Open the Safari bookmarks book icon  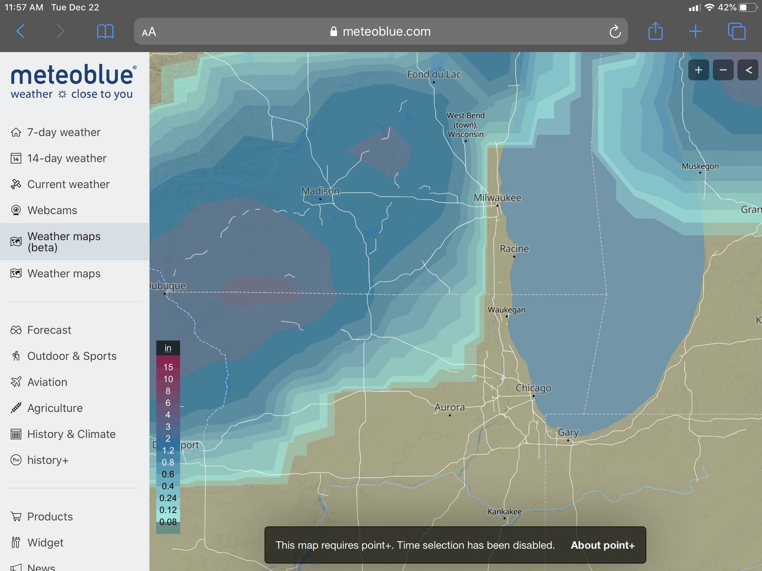tap(105, 31)
